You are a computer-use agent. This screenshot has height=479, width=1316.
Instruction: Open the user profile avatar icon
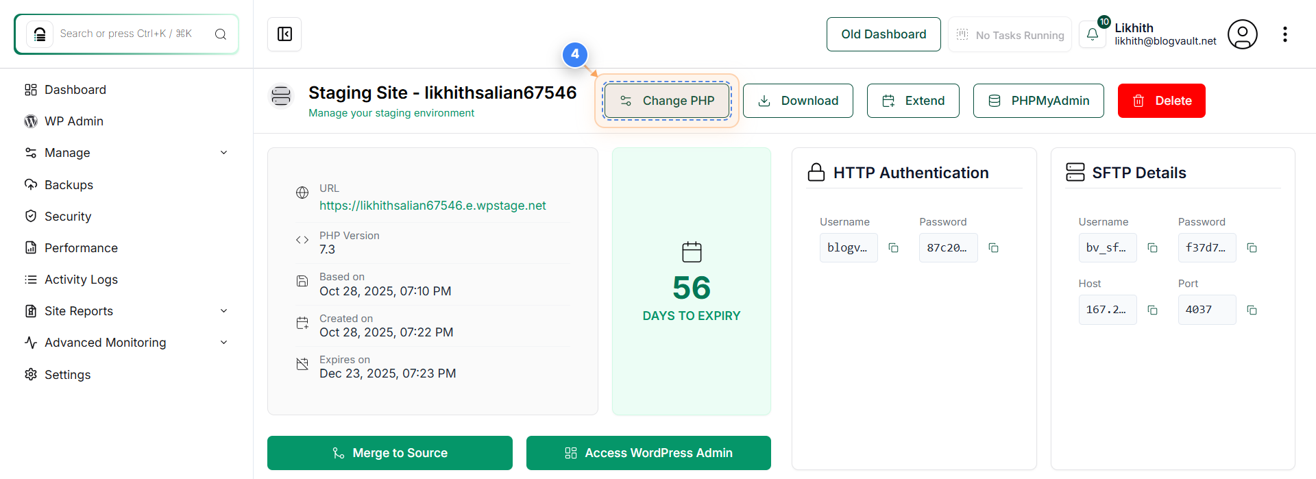tap(1242, 34)
